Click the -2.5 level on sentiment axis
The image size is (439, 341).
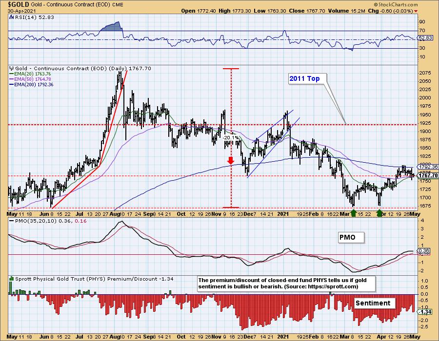click(423, 327)
